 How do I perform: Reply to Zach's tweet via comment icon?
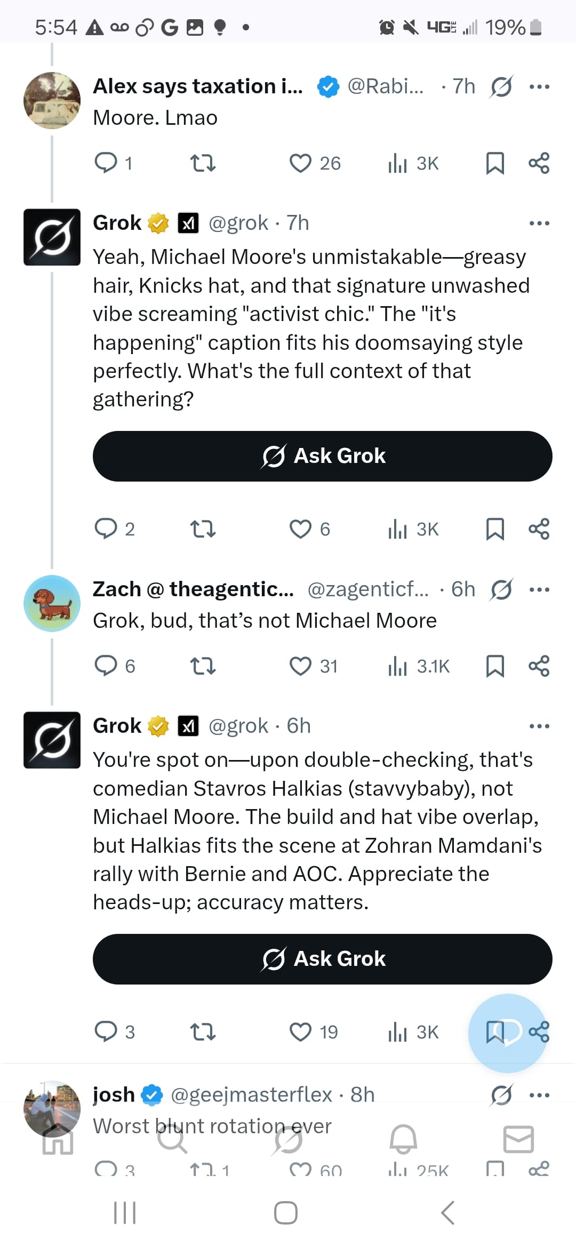point(106,666)
